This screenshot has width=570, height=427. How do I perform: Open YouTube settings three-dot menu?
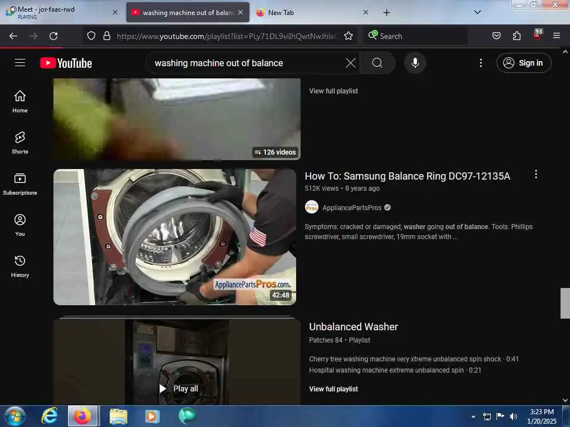click(x=480, y=63)
